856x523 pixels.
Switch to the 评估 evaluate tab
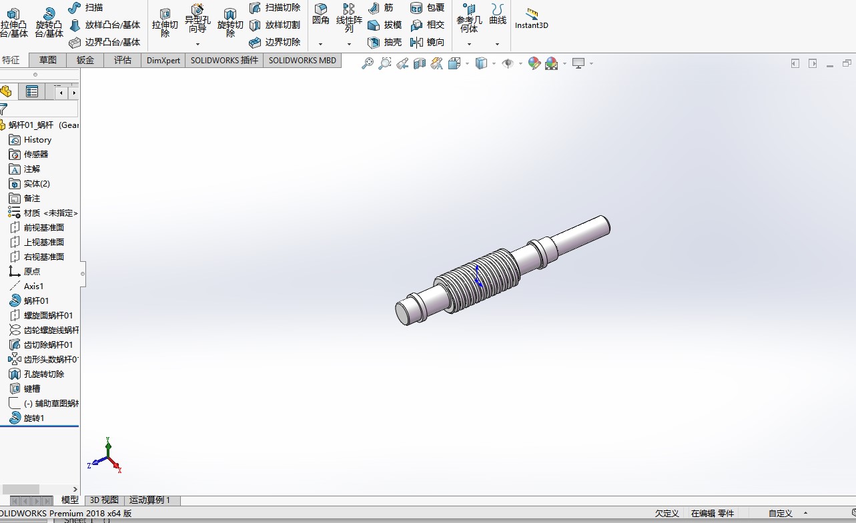click(123, 60)
